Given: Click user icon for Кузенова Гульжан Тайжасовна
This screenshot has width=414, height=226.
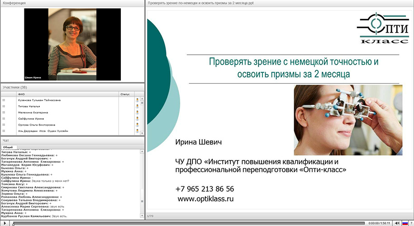Looking at the screenshot, I should click(x=137, y=100).
